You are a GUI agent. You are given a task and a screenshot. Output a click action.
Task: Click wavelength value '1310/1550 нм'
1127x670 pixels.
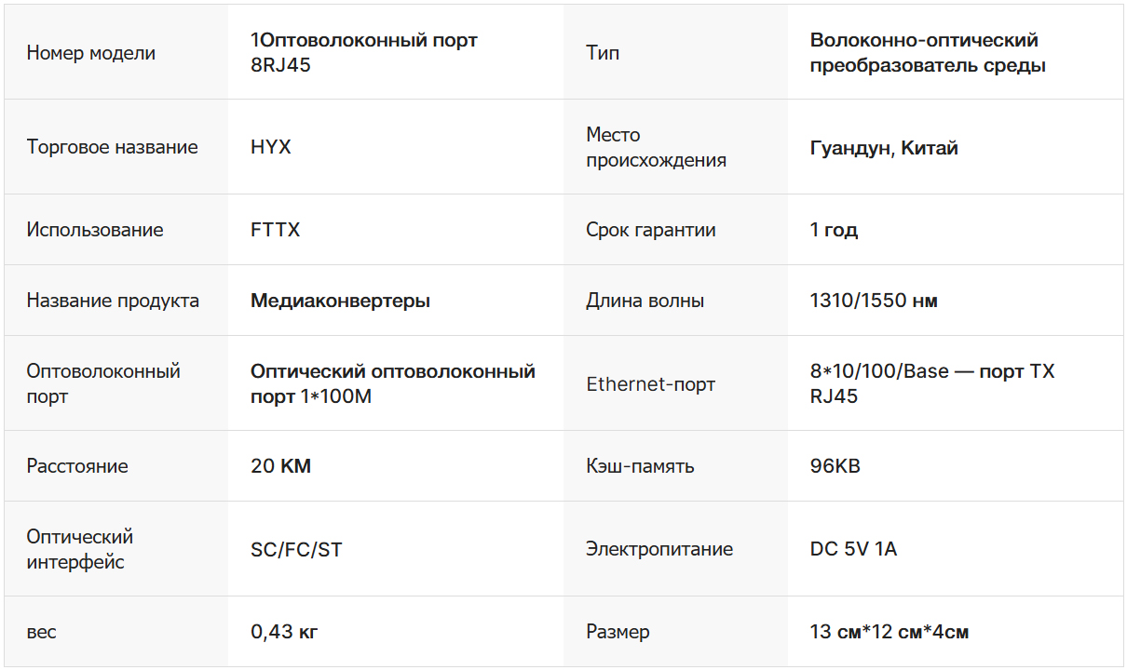pos(874,301)
